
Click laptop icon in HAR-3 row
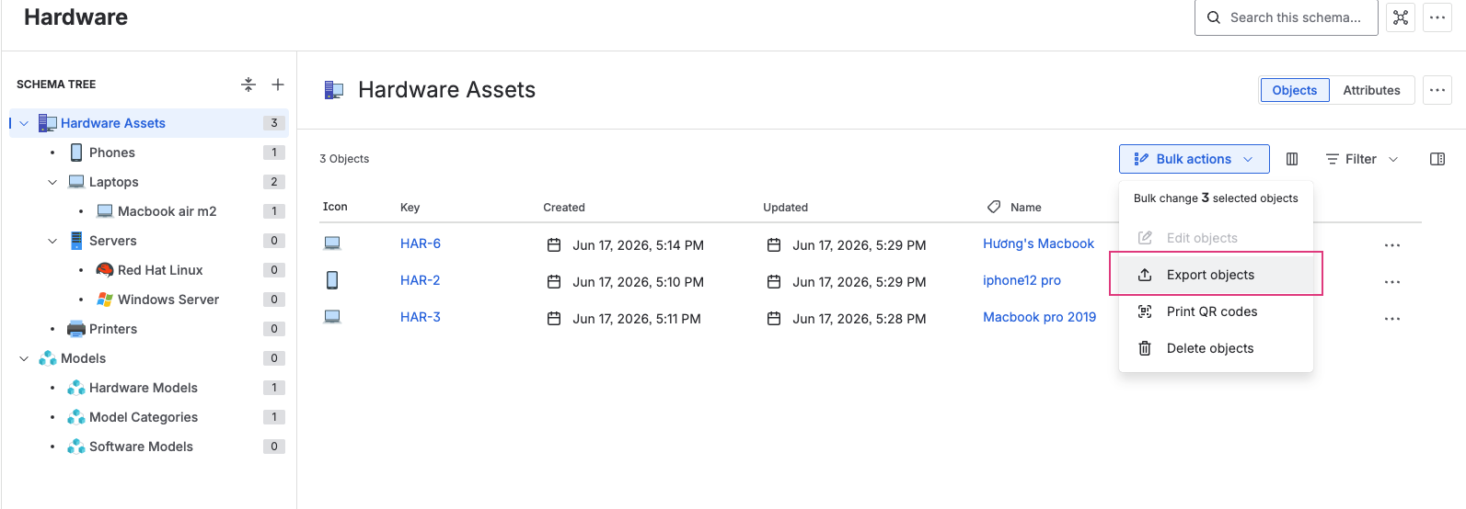pyautogui.click(x=332, y=317)
